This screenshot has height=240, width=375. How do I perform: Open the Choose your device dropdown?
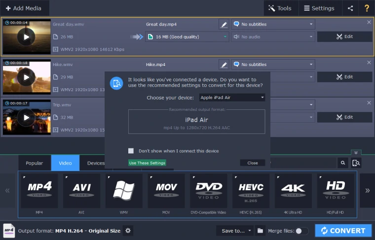232,98
